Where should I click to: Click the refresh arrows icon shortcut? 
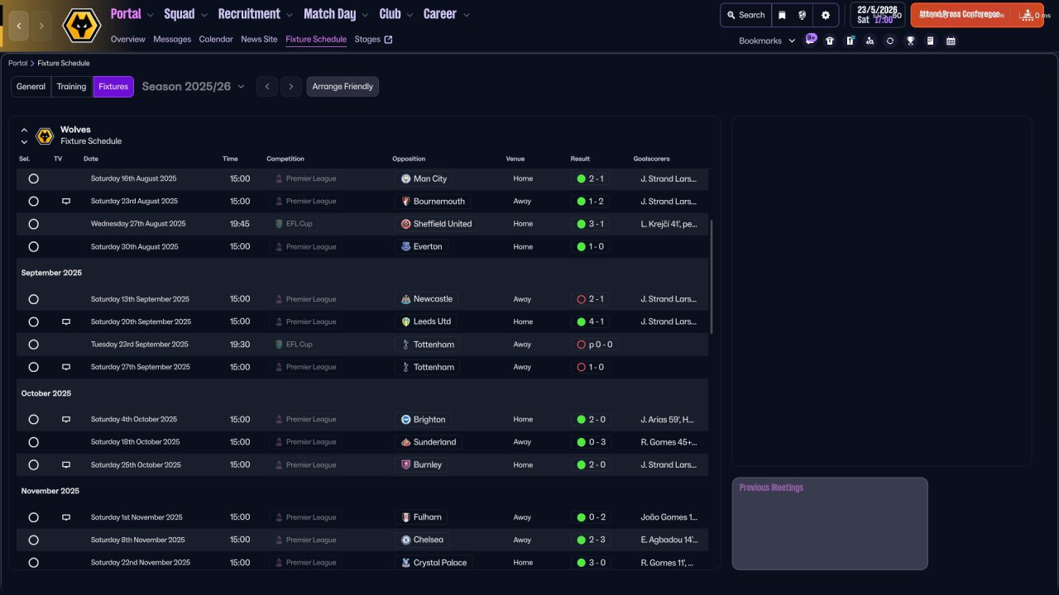[890, 40]
